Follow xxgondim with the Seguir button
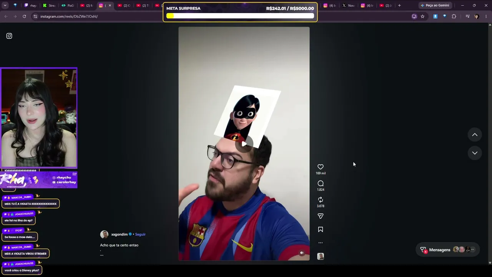This screenshot has height=277, width=492. [140, 234]
